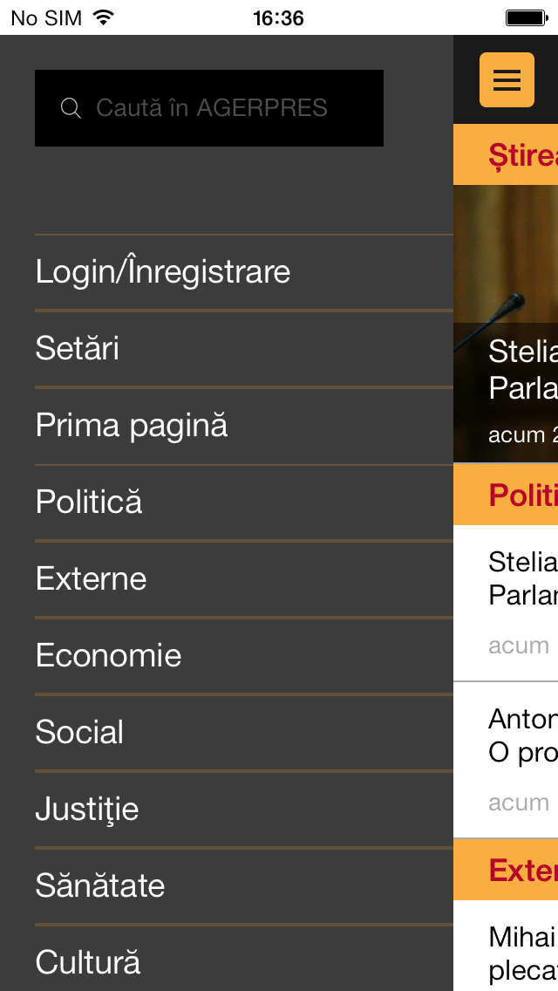Select the Economie category
This screenshot has width=558, height=991.
(x=244, y=656)
